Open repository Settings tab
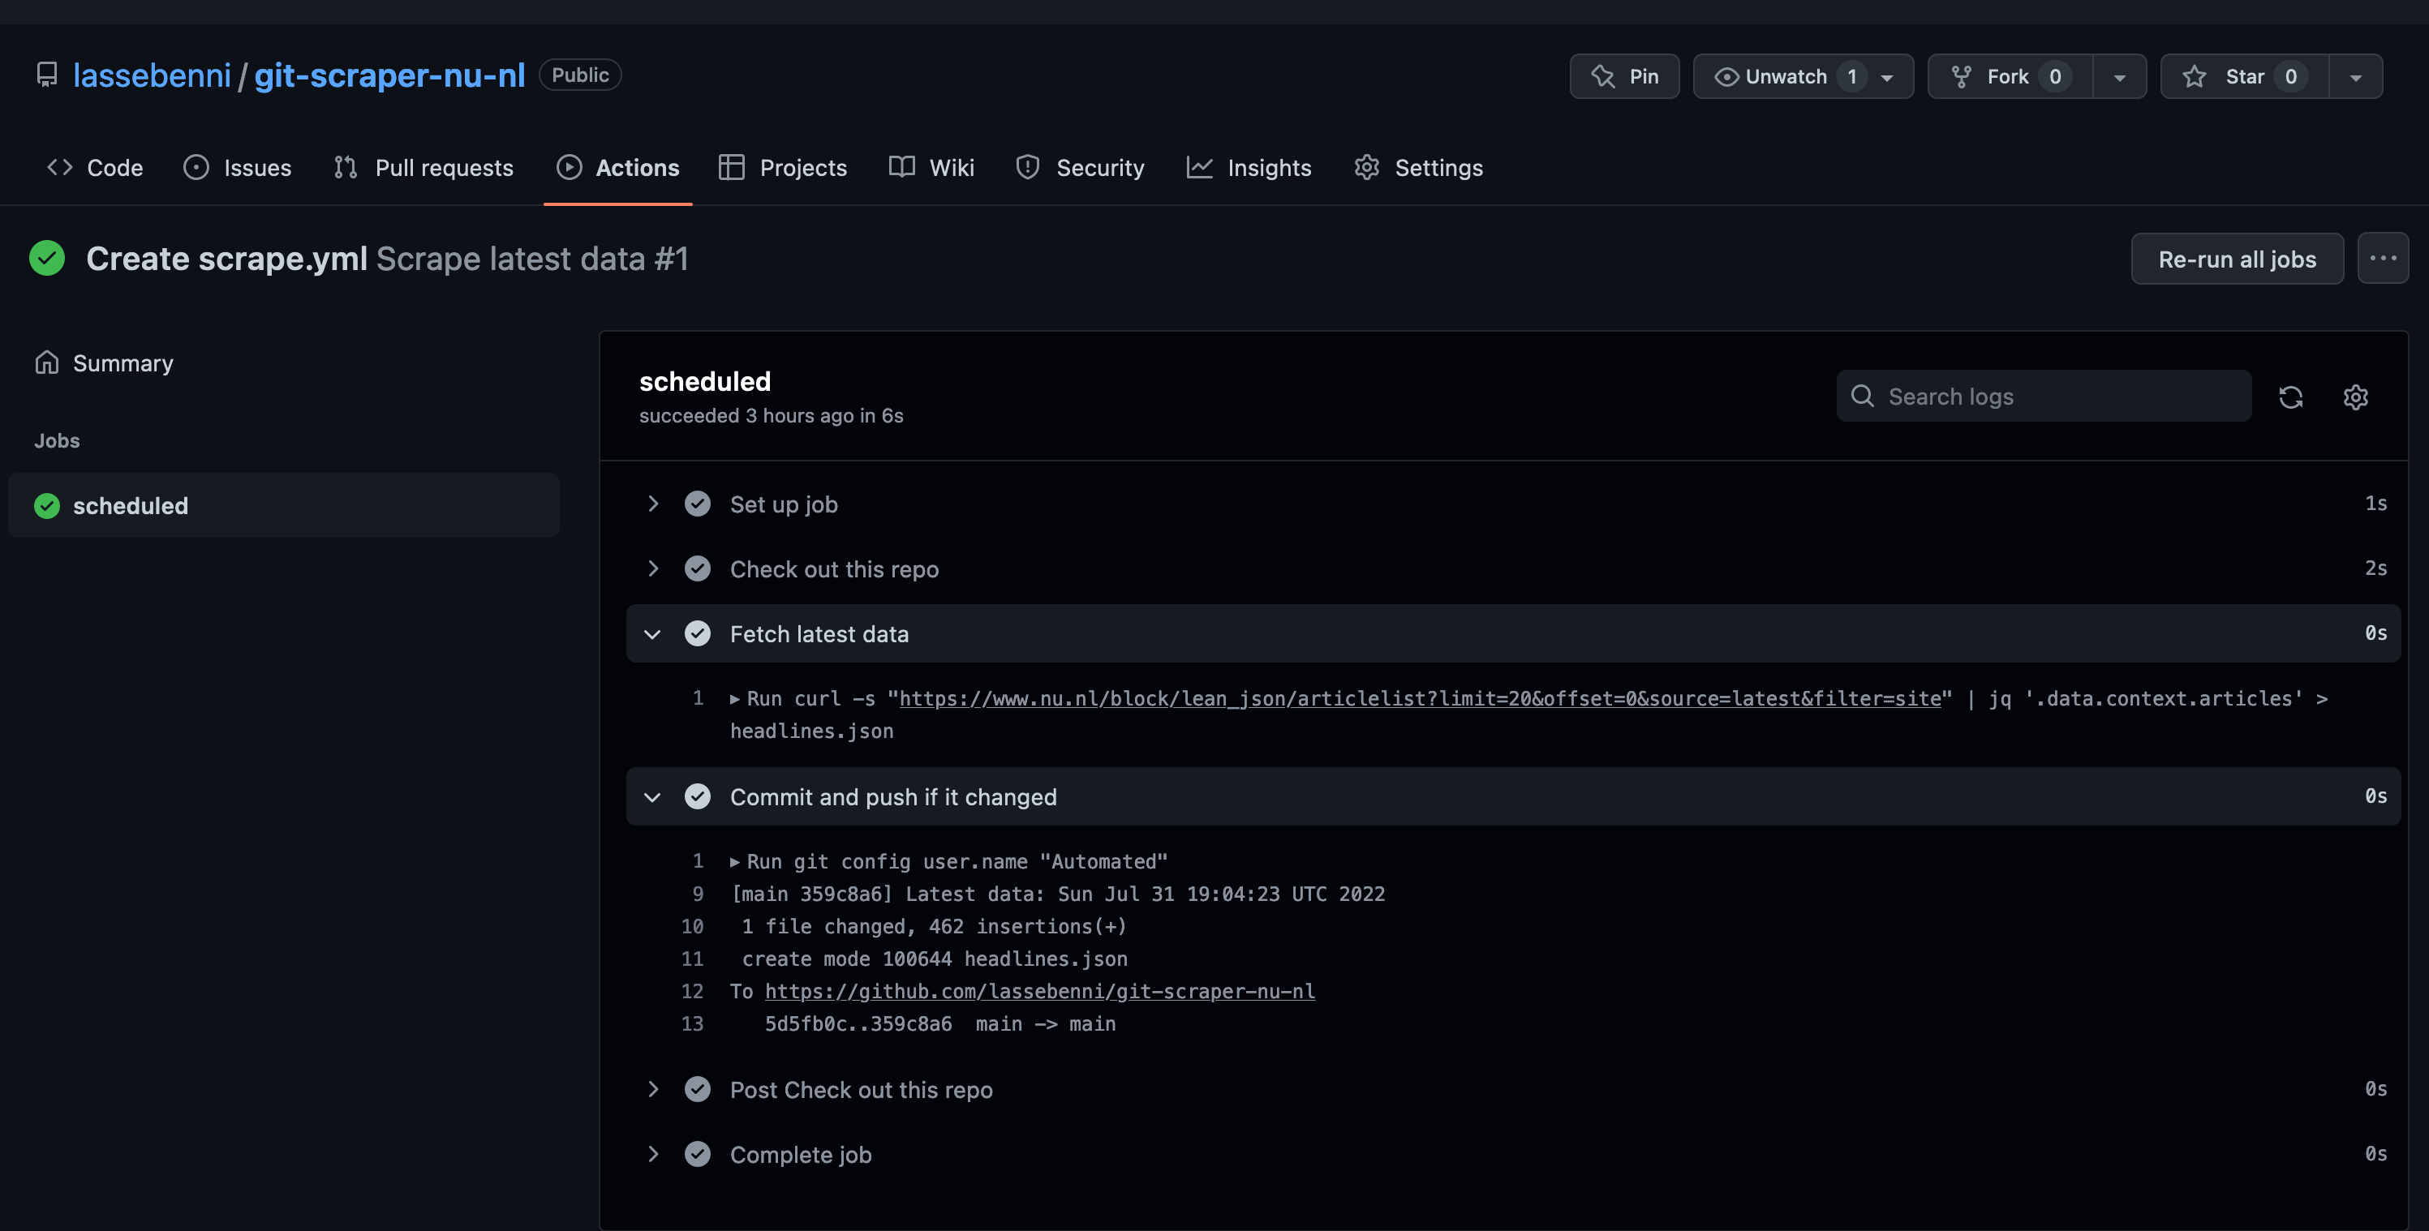The width and height of the screenshot is (2429, 1231). tap(1418, 167)
